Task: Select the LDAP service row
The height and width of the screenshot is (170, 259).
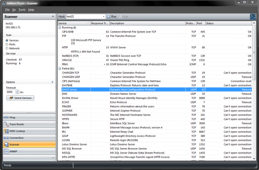Action: coord(157,136)
